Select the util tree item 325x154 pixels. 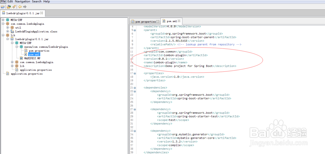18,28
